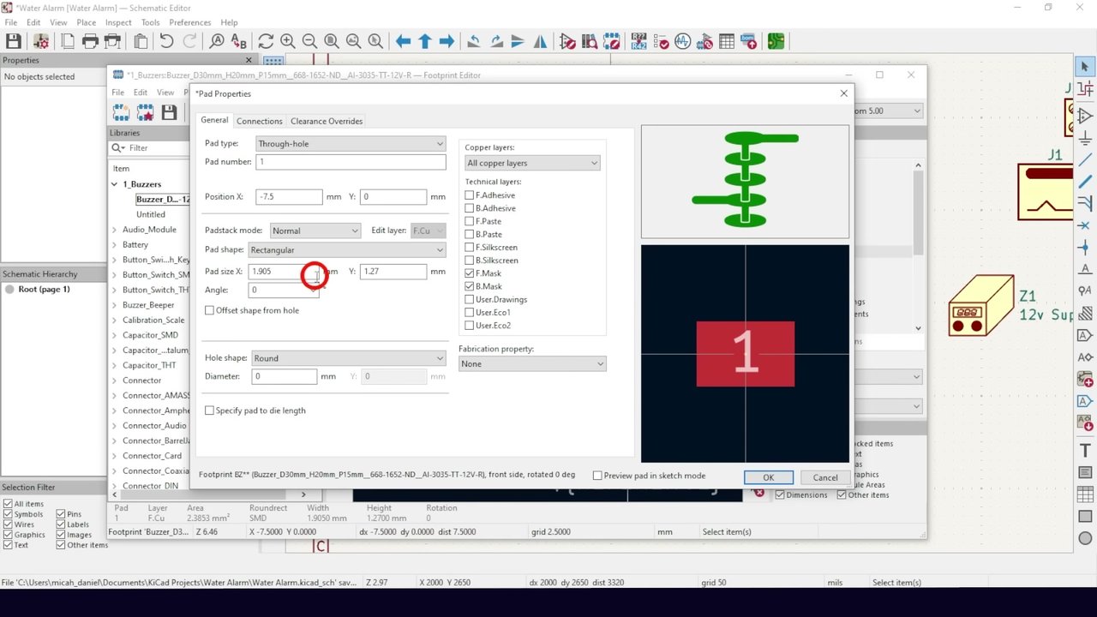The width and height of the screenshot is (1097, 617).
Task: Tick Preview pad in sketch mode
Action: 597,476
